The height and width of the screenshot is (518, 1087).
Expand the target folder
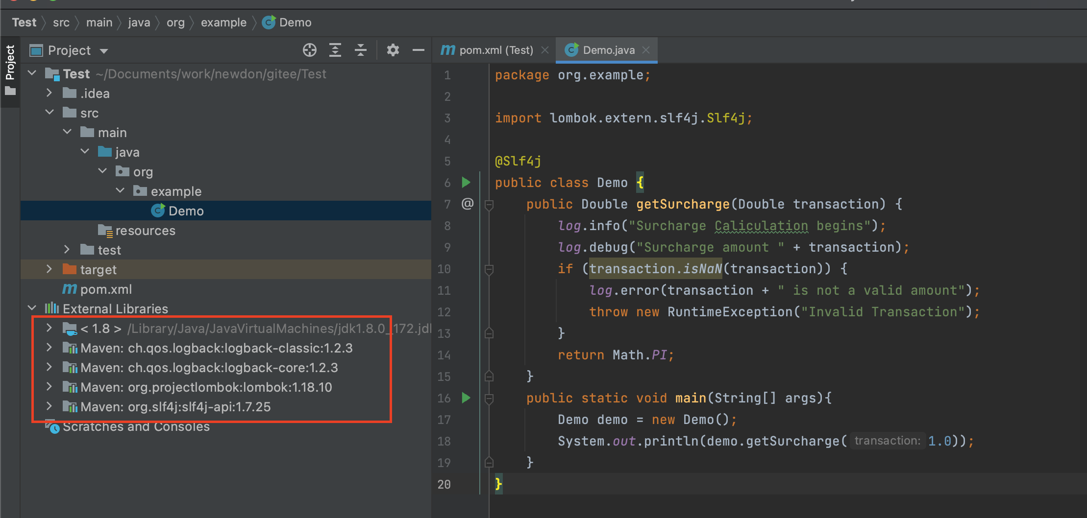click(49, 269)
